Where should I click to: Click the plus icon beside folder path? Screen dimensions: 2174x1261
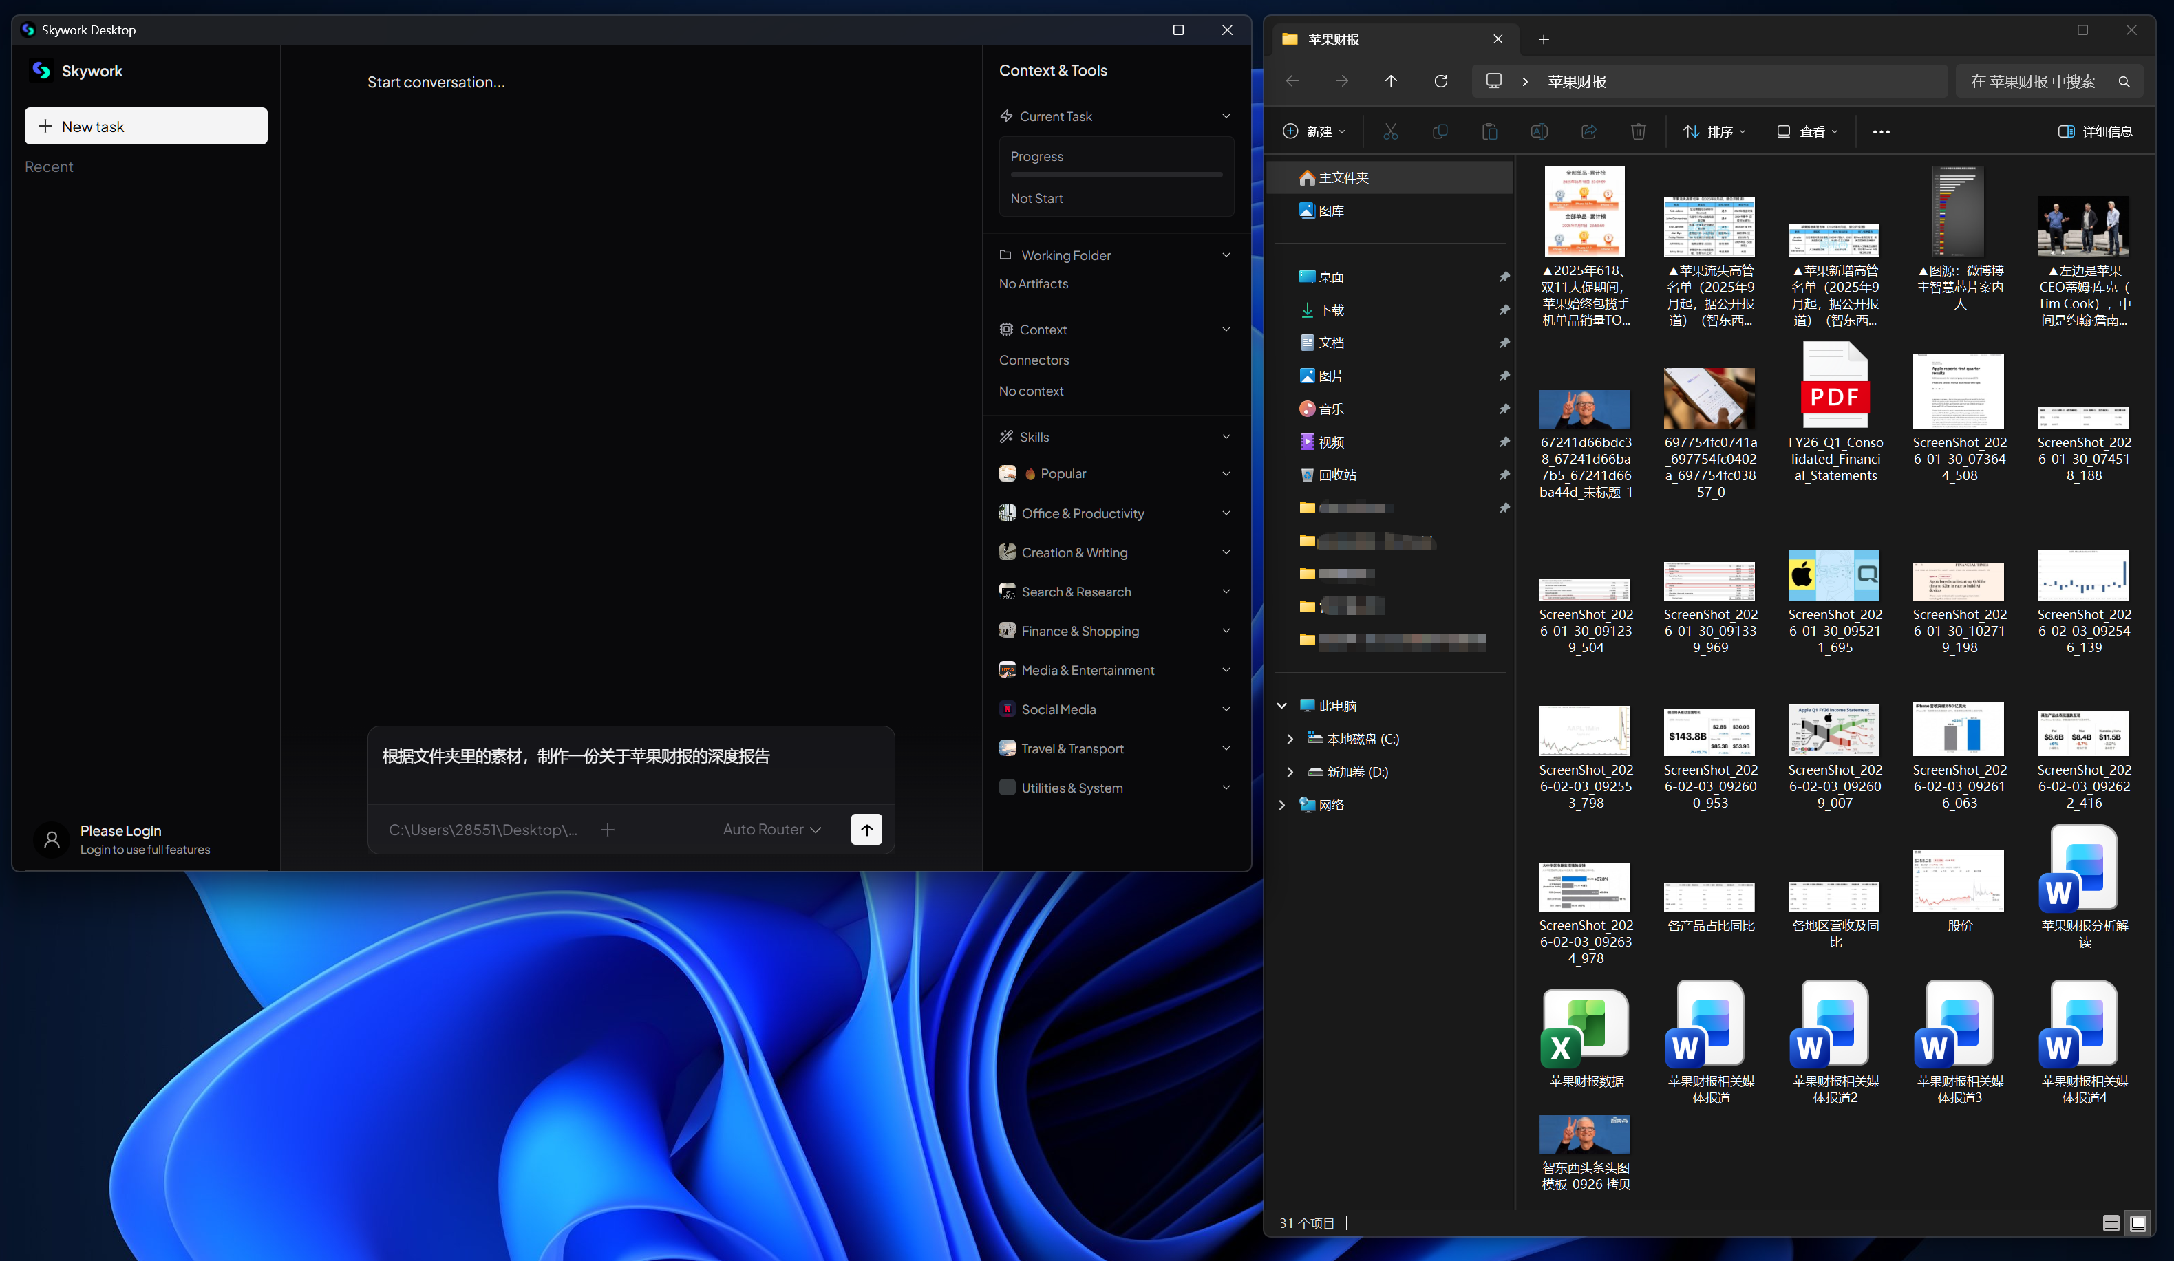point(608,829)
